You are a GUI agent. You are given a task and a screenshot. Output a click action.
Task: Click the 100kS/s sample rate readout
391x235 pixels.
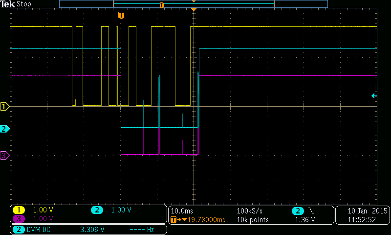point(250,211)
